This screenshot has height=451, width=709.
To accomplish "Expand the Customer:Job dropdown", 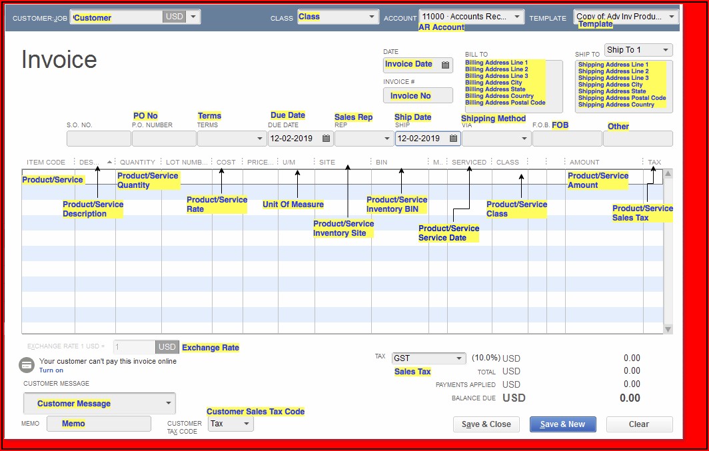I will tap(193, 17).
